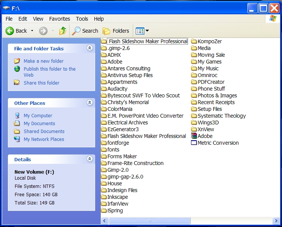Select the Electrical Archives folder name
Screen dimensions: 282x227
coord(127,123)
